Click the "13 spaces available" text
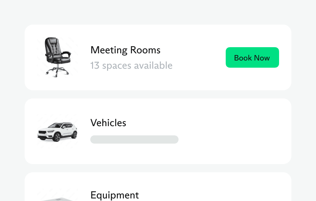Viewport: 316px width, 201px height. 131,66
